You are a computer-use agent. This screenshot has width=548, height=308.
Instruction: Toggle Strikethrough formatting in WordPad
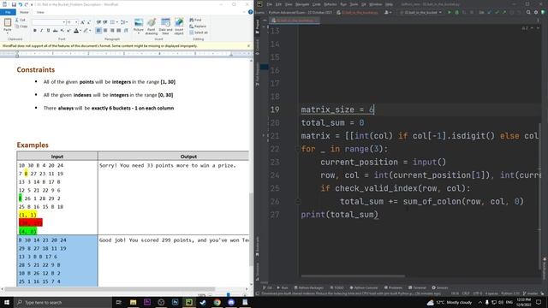55,31
